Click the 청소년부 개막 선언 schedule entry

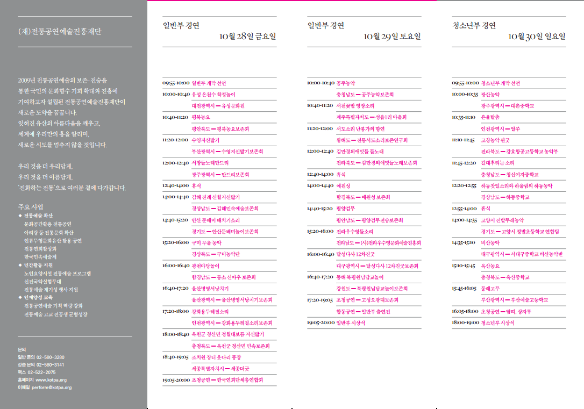(500, 83)
